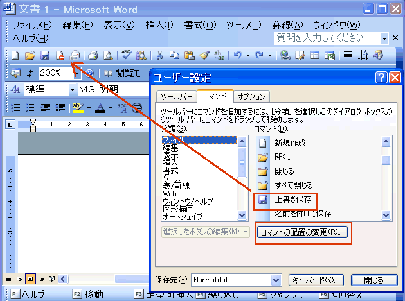Viewport: 405px width, 301px height.
Task: Insert Excel worksheet icon
Action: 330,55
